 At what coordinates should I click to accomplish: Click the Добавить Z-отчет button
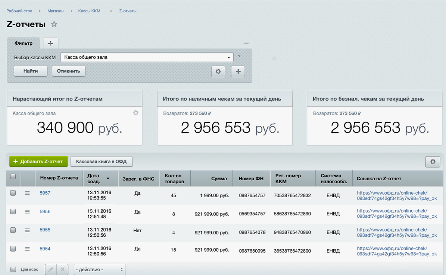[38, 162]
